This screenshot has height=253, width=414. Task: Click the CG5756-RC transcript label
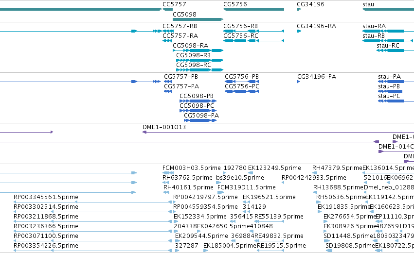point(241,36)
